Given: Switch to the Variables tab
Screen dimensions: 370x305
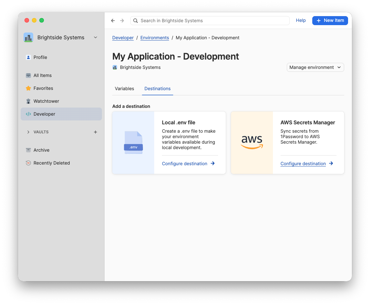Looking at the screenshot, I should point(124,89).
